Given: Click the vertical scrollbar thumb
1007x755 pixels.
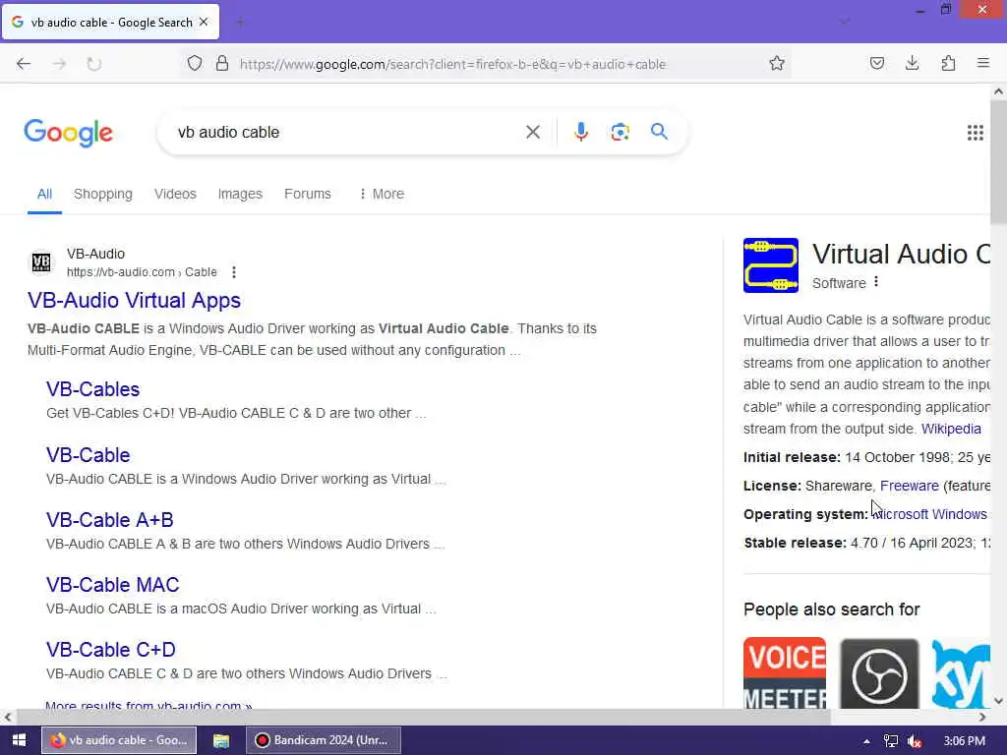Looking at the screenshot, I should 998,162.
